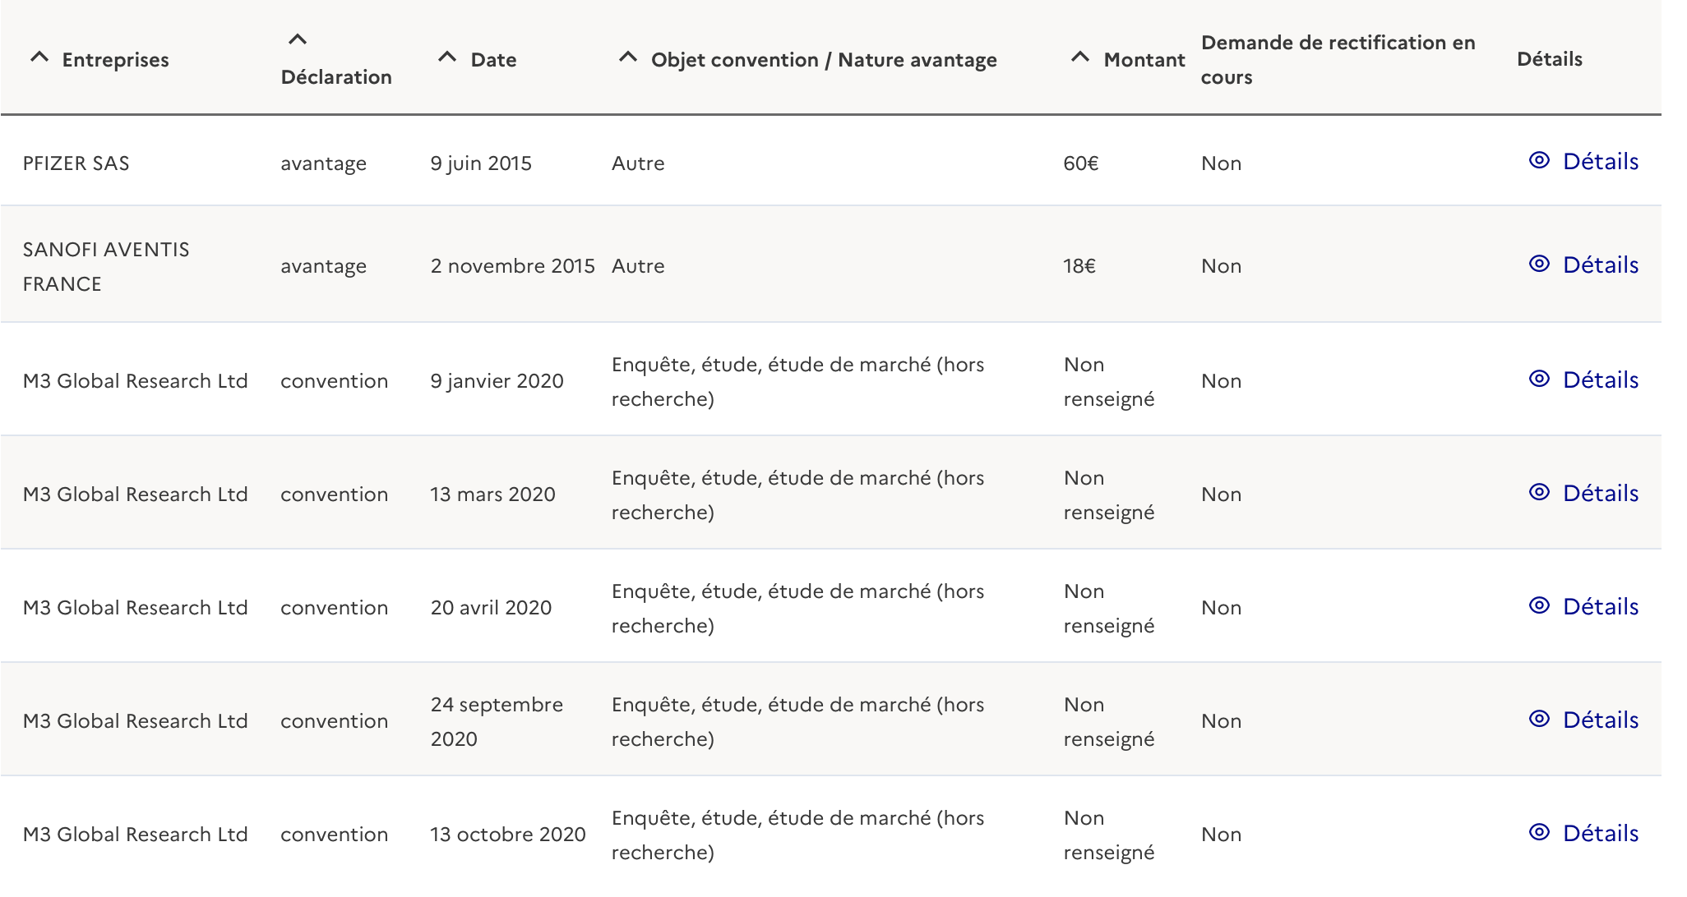Click the 18€ amount cell
The width and height of the screenshot is (1687, 897).
[x=1079, y=266]
